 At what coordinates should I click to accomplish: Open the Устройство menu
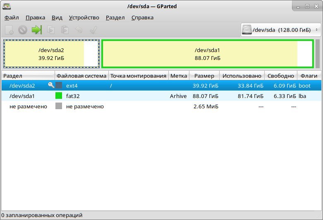84,18
